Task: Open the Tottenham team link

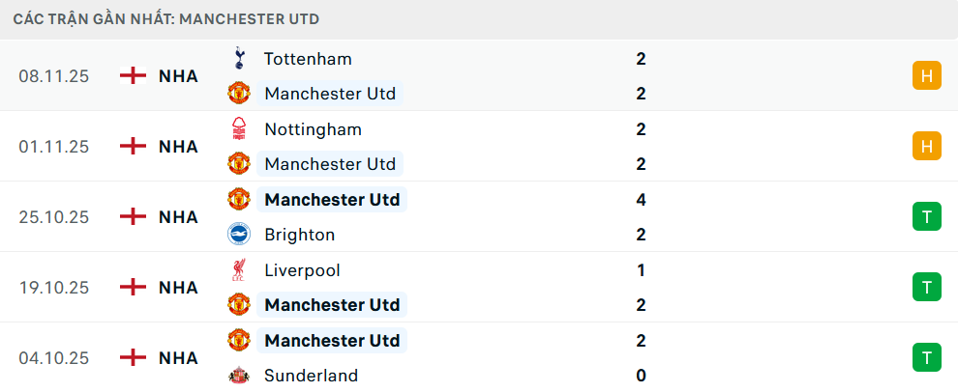Action: tap(308, 59)
